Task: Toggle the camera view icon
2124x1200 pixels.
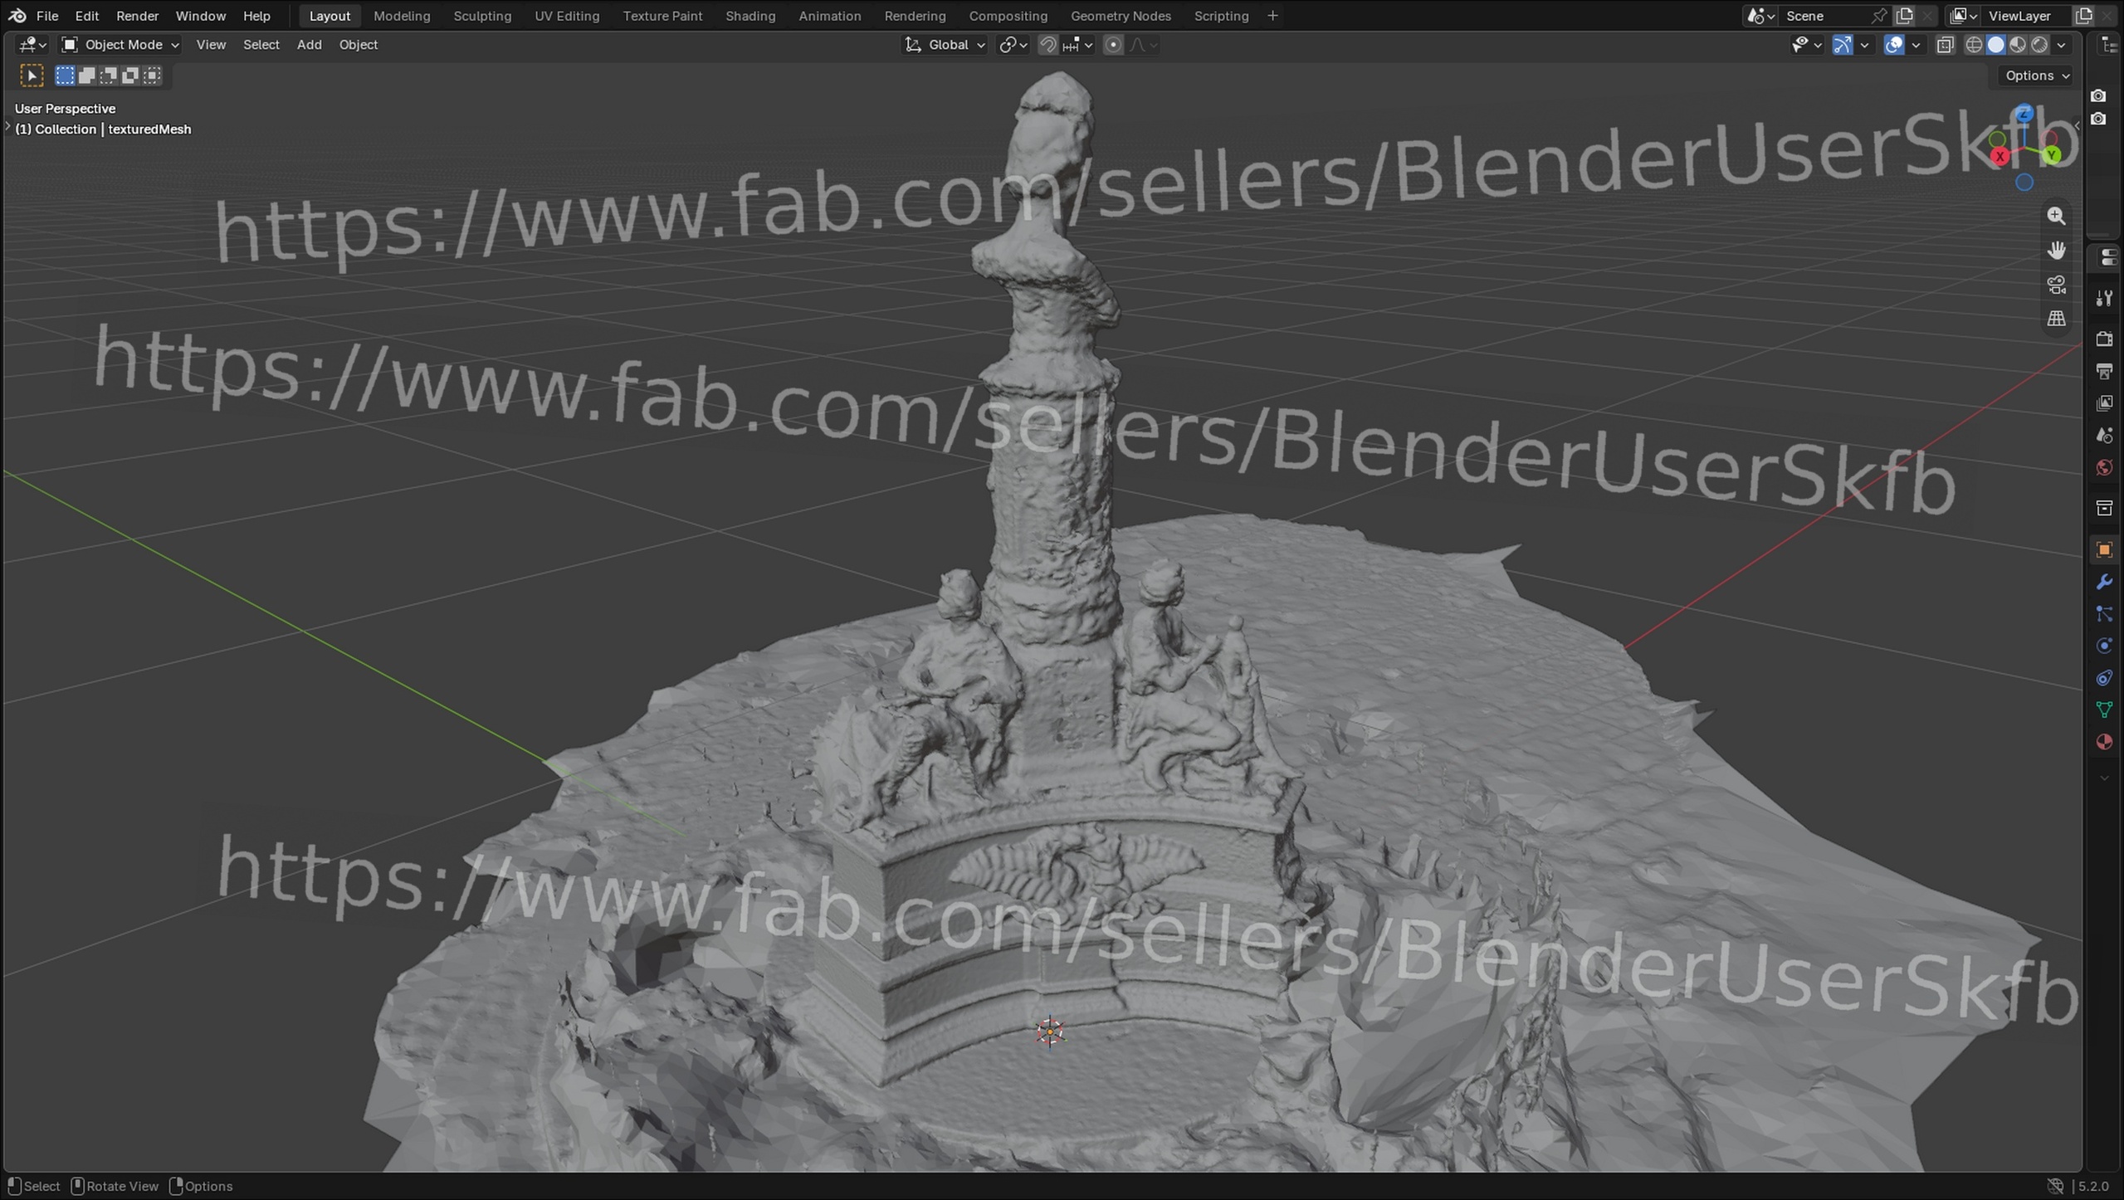Action: pyautogui.click(x=2056, y=285)
